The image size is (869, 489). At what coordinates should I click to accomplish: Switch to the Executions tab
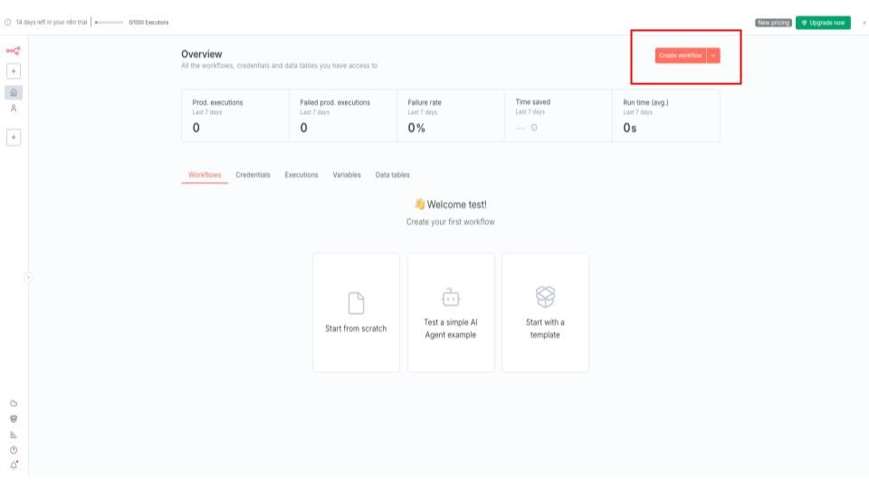click(301, 175)
